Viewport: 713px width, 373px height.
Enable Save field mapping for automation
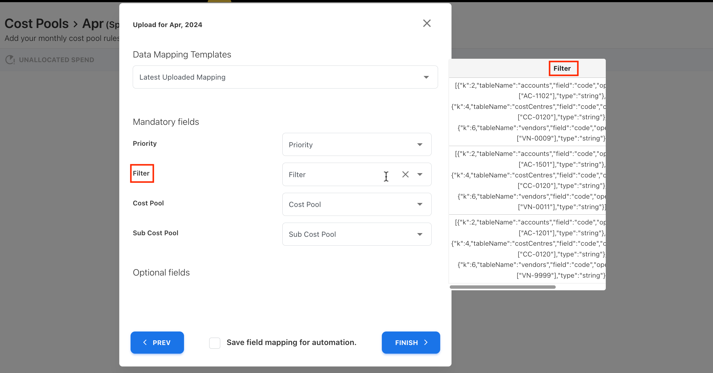tap(215, 343)
